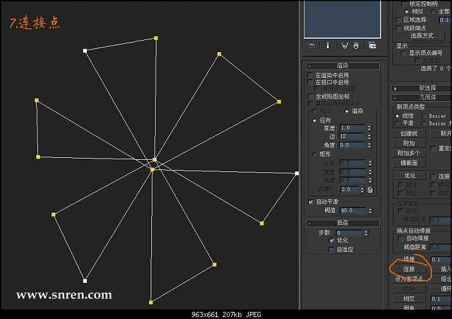Enable the 区域选择 checkbox
452x319 pixels.
pyautogui.click(x=399, y=20)
